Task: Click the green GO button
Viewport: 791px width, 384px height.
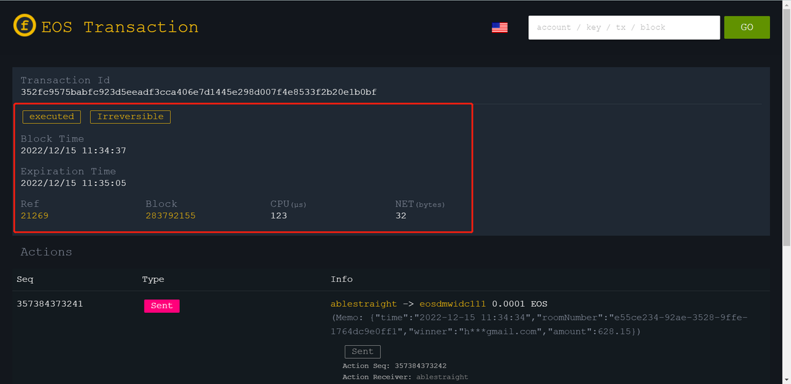Action: pos(747,28)
